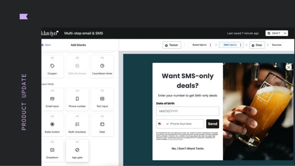This screenshot has height=166, width=295.
Task: Close the popup form preview
Action: [x=288, y=67]
